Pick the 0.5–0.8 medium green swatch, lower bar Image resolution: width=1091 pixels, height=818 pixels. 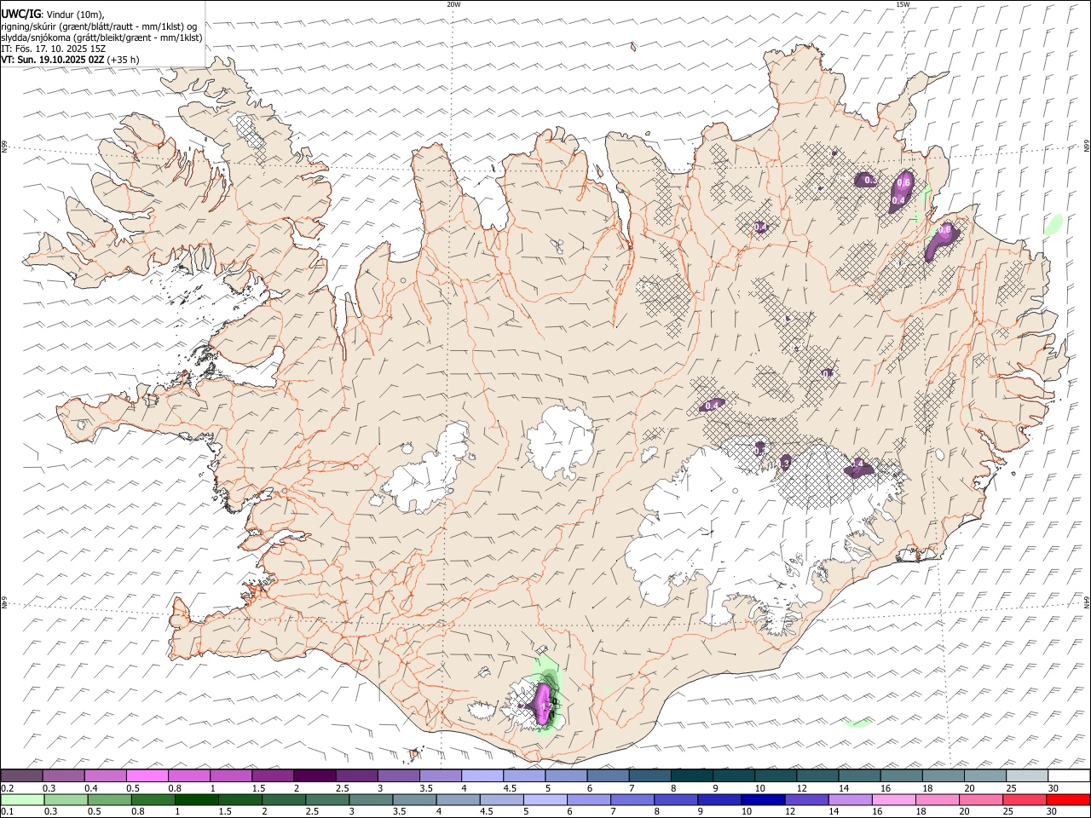110,799
